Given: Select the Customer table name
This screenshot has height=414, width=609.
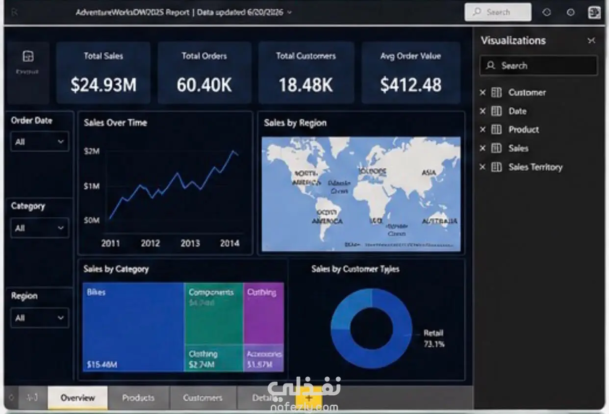Looking at the screenshot, I should 527,92.
